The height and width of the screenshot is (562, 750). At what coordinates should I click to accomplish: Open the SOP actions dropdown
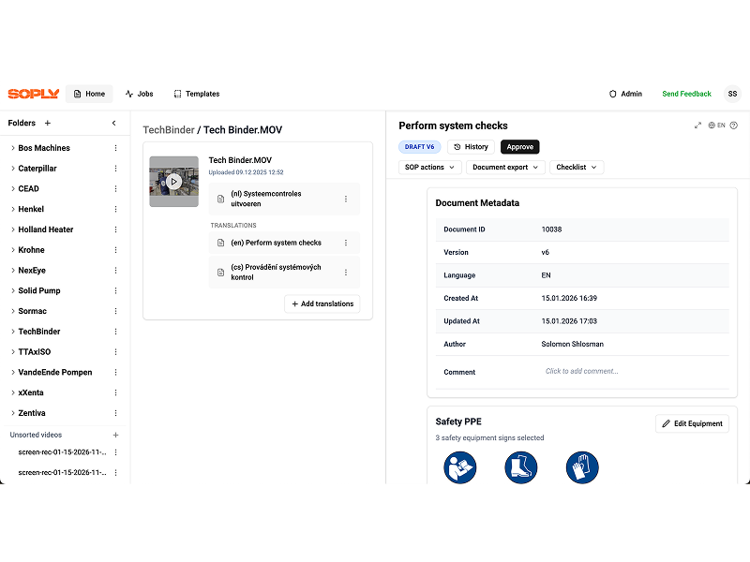click(x=429, y=167)
